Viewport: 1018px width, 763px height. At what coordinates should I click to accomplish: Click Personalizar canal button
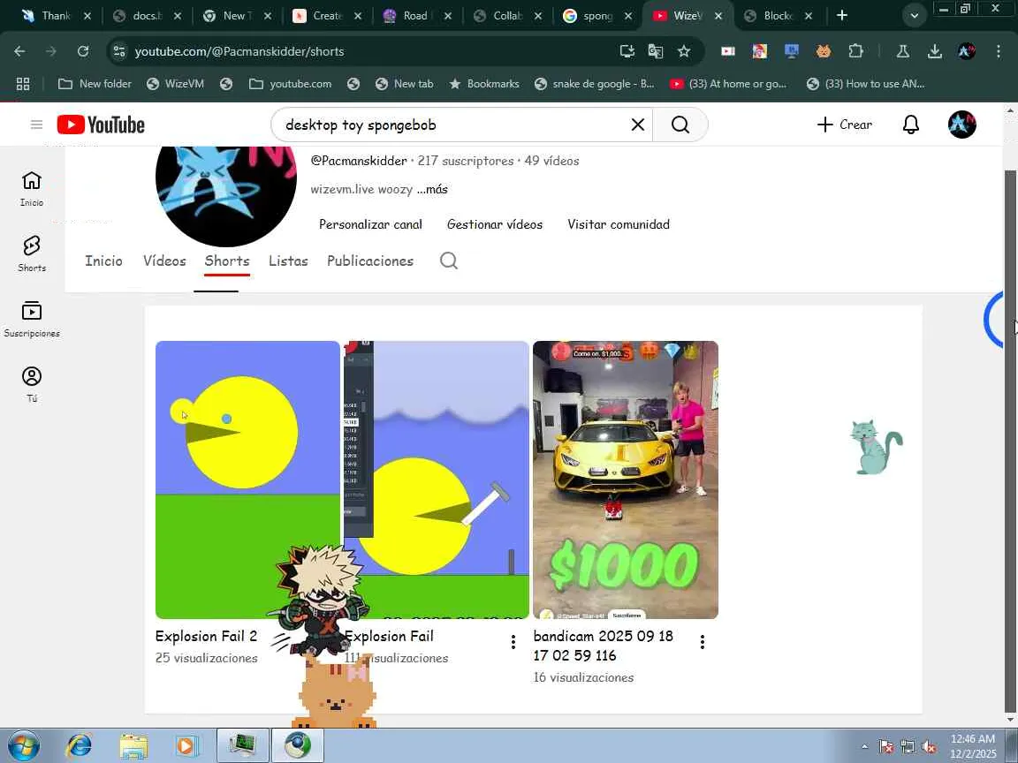click(370, 224)
